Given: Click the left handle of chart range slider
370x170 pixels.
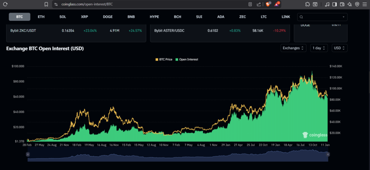Looking at the screenshot, I should pos(27,154).
